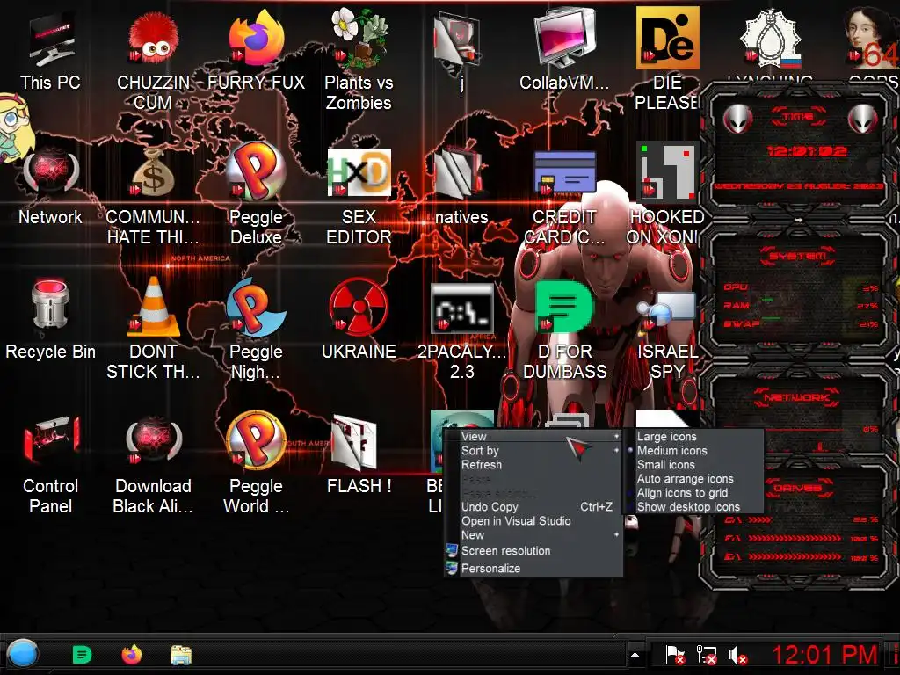Open the Download Black Ali... shortcut
900x675 pixels.
pos(153,441)
